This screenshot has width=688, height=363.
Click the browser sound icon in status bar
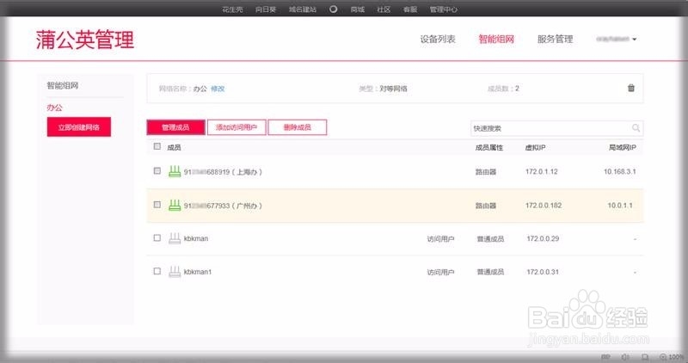pyautogui.click(x=626, y=357)
